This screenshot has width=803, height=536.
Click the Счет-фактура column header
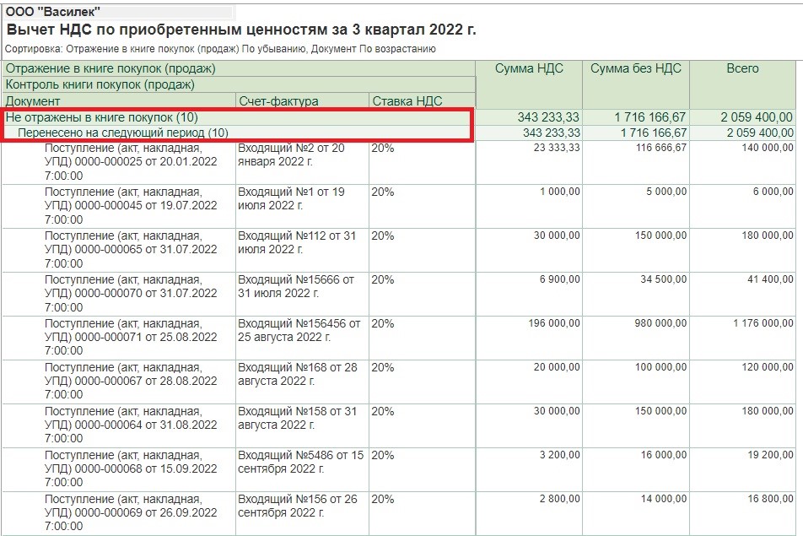[x=278, y=101]
